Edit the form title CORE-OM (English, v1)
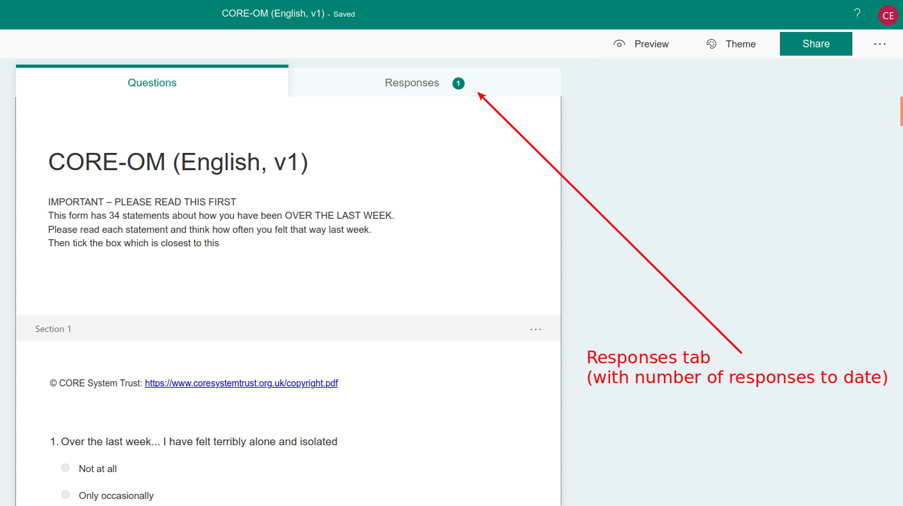The image size is (903, 506). pyautogui.click(x=178, y=162)
